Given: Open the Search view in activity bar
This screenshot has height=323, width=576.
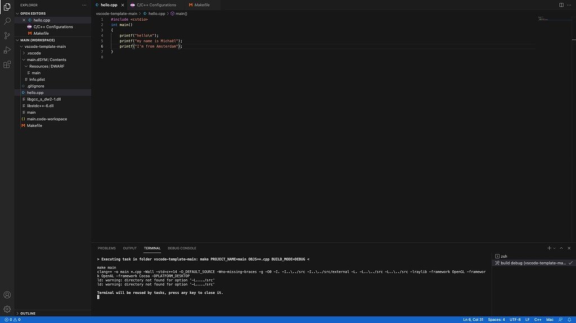Looking at the screenshot, I should [7, 21].
